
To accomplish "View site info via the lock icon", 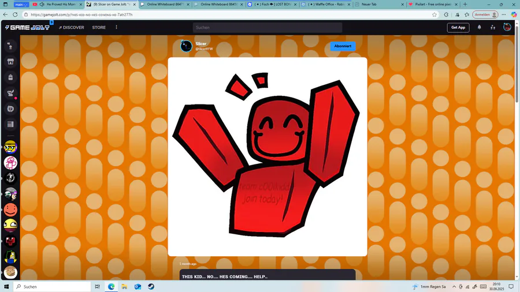I will 26,14.
